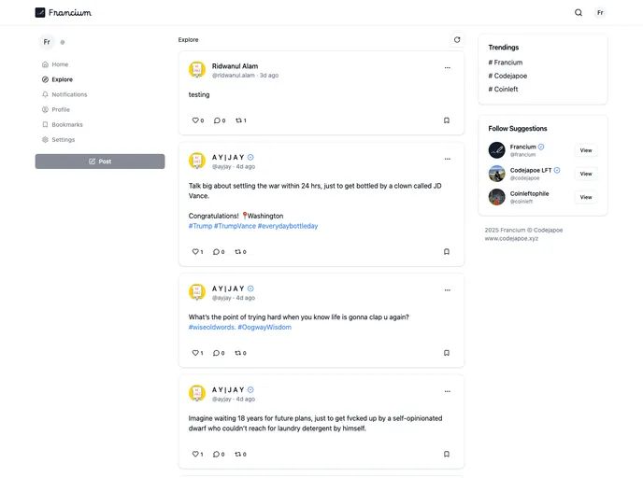The image size is (643, 478).
Task: Open www.codejapoe.xyz footer link
Action: (x=511, y=238)
